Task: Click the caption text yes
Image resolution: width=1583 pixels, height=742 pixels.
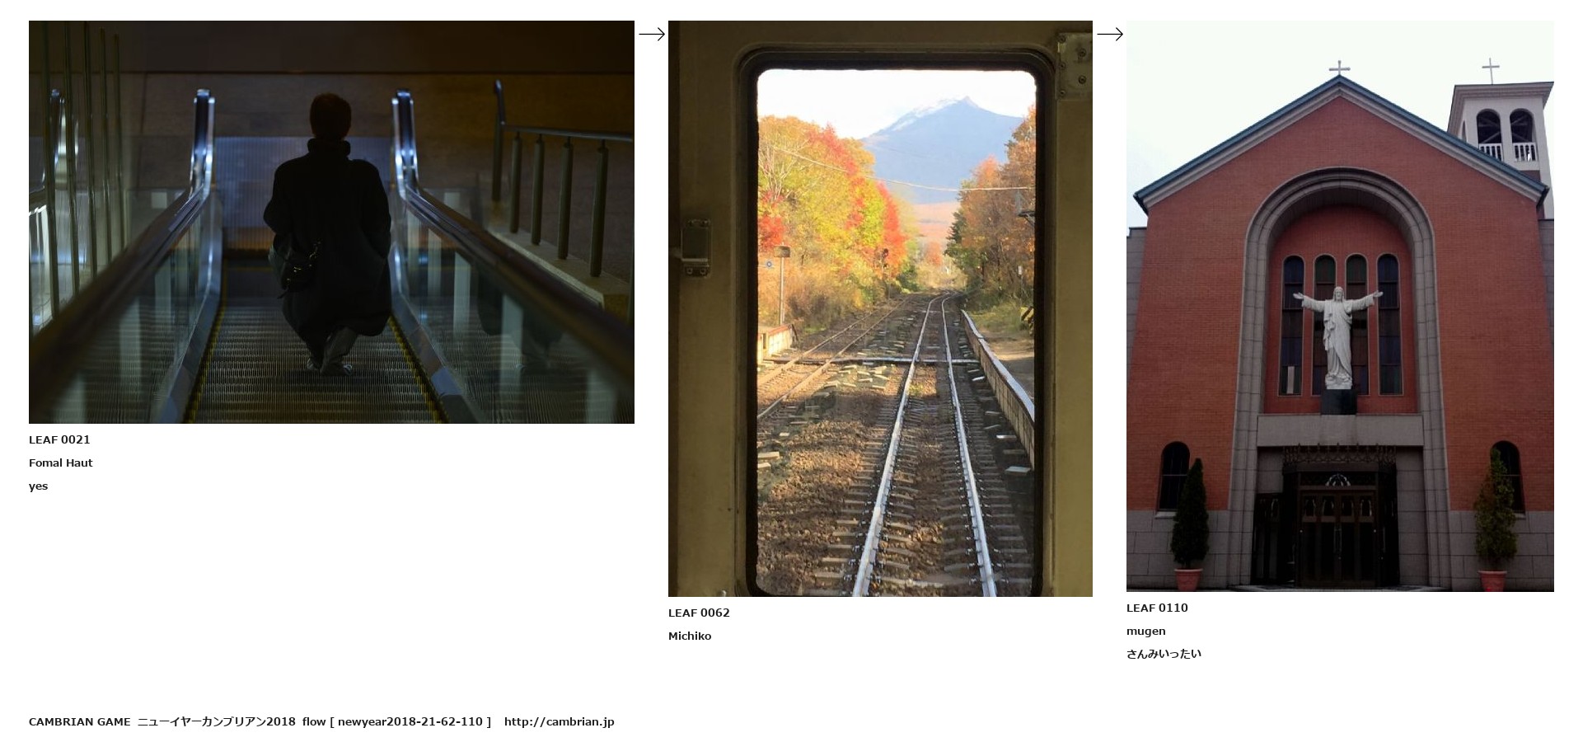Action: click(x=39, y=486)
